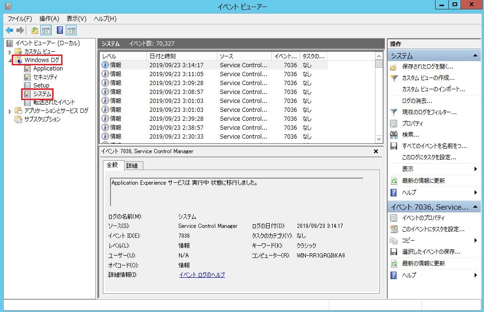Click the 転送されたイベント log icon
The image size is (484, 312).
(x=27, y=102)
